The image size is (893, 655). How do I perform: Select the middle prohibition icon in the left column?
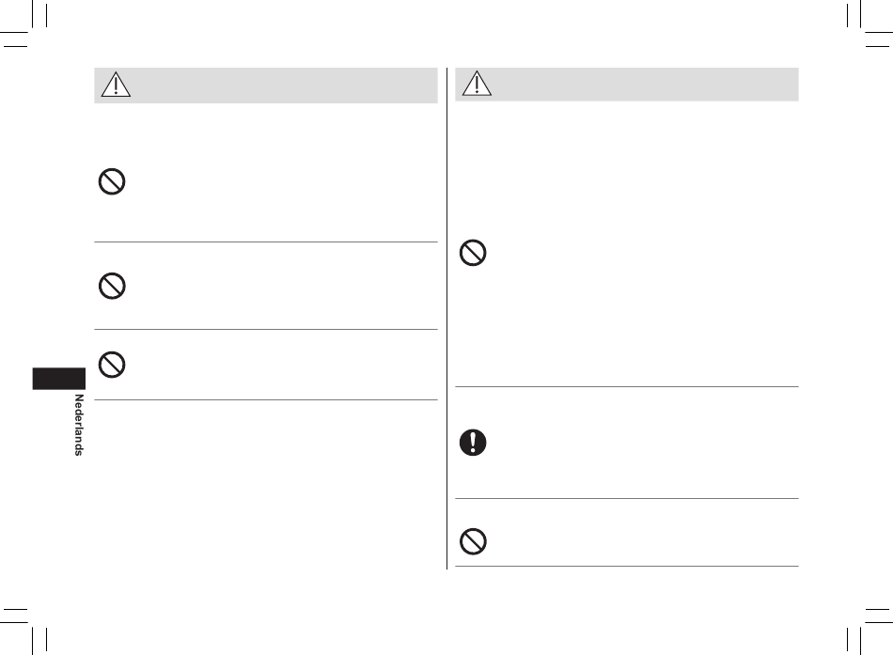[112, 286]
